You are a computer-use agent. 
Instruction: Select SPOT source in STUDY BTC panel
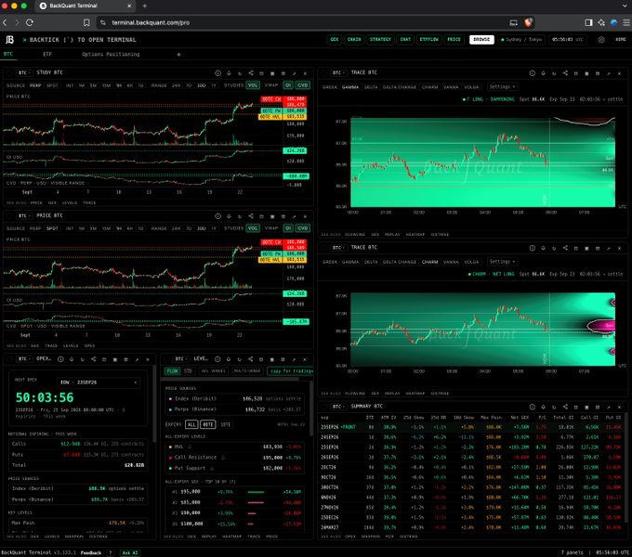(52, 85)
